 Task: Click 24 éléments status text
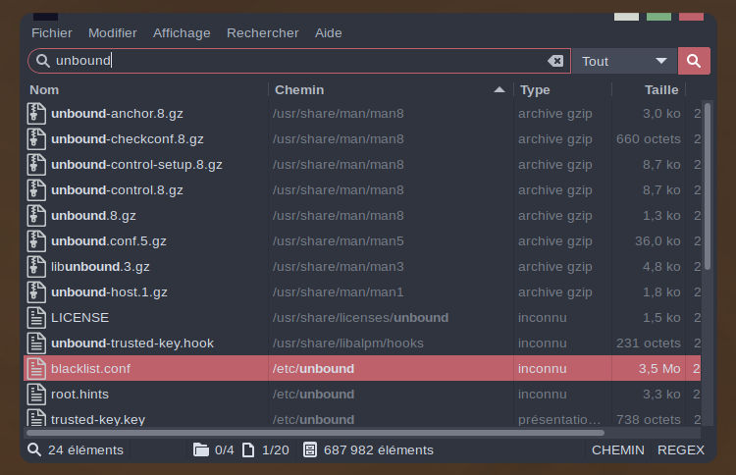pos(85,450)
